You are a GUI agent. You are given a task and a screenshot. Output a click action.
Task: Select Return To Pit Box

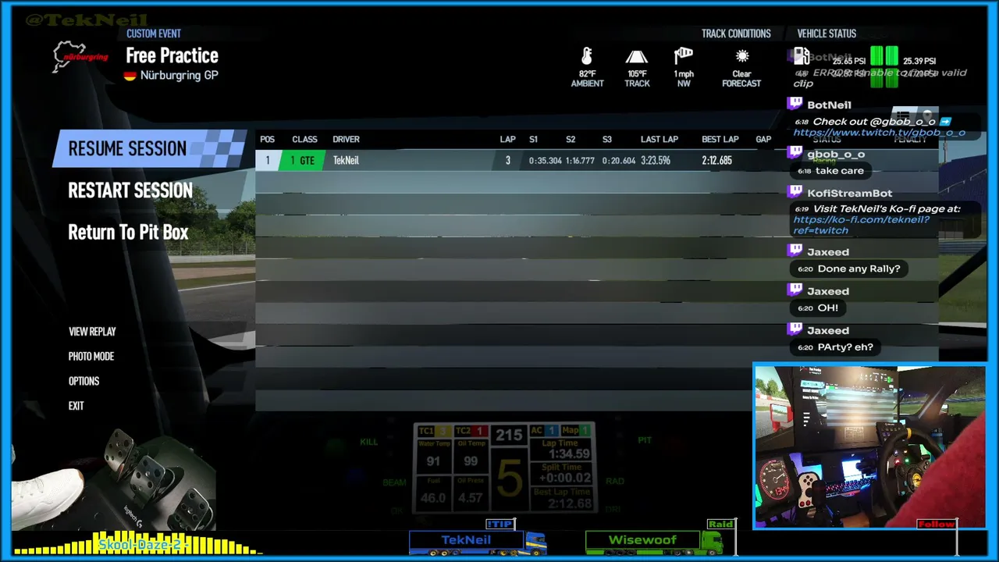[128, 233]
